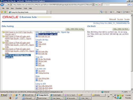
Task: Click the page vertical scrollbar
Action: (x=132, y=52)
